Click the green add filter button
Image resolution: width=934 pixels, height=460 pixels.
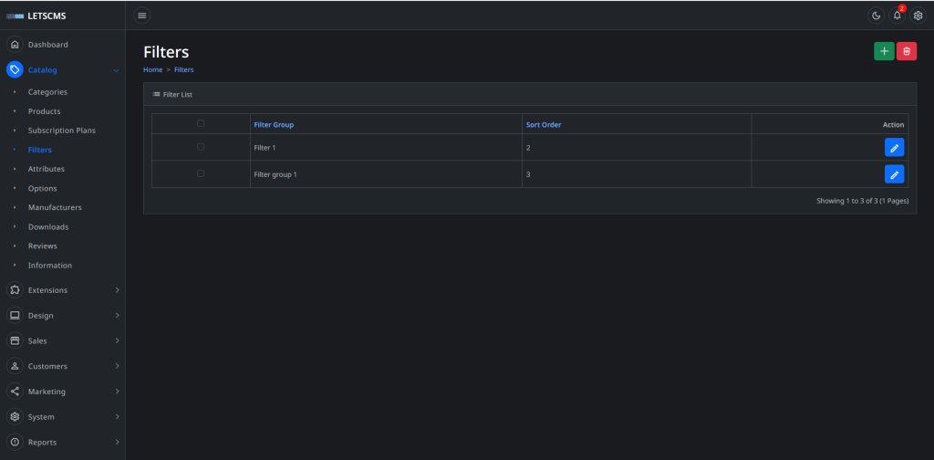point(884,51)
